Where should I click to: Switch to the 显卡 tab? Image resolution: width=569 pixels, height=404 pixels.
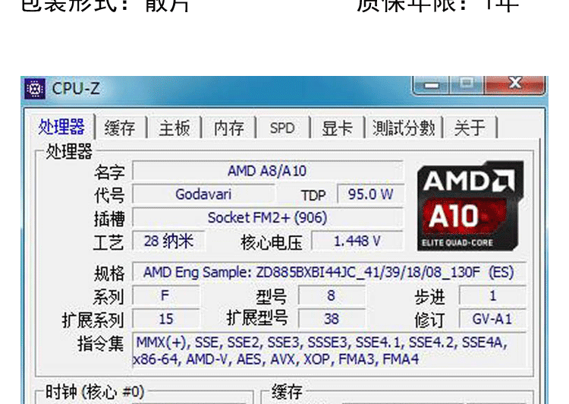(337, 128)
